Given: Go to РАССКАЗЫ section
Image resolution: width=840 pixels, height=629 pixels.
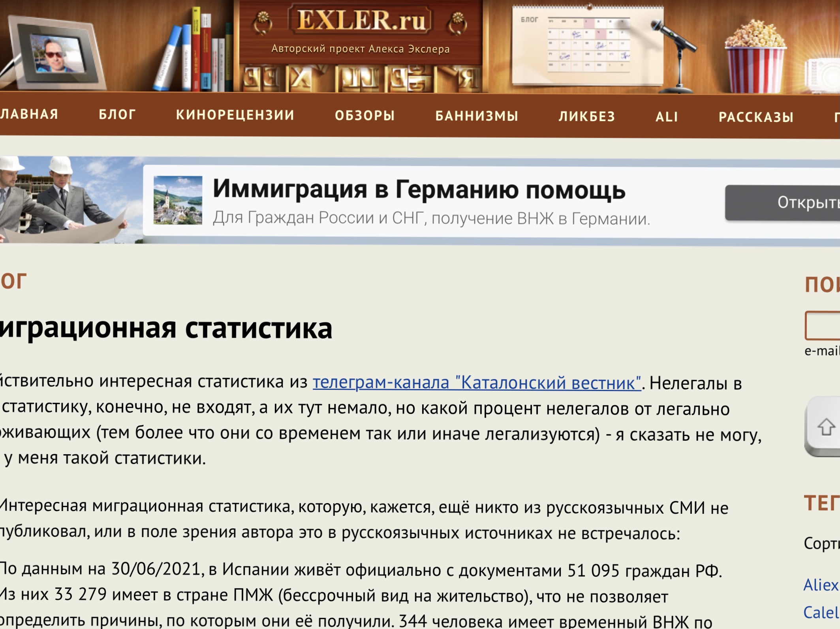Looking at the screenshot, I should (x=756, y=117).
